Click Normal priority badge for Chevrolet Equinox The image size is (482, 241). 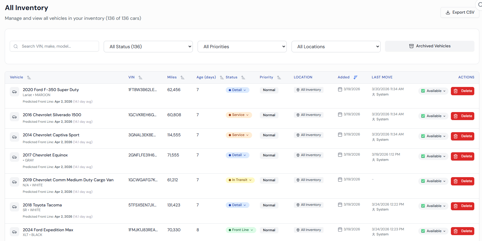(x=269, y=155)
